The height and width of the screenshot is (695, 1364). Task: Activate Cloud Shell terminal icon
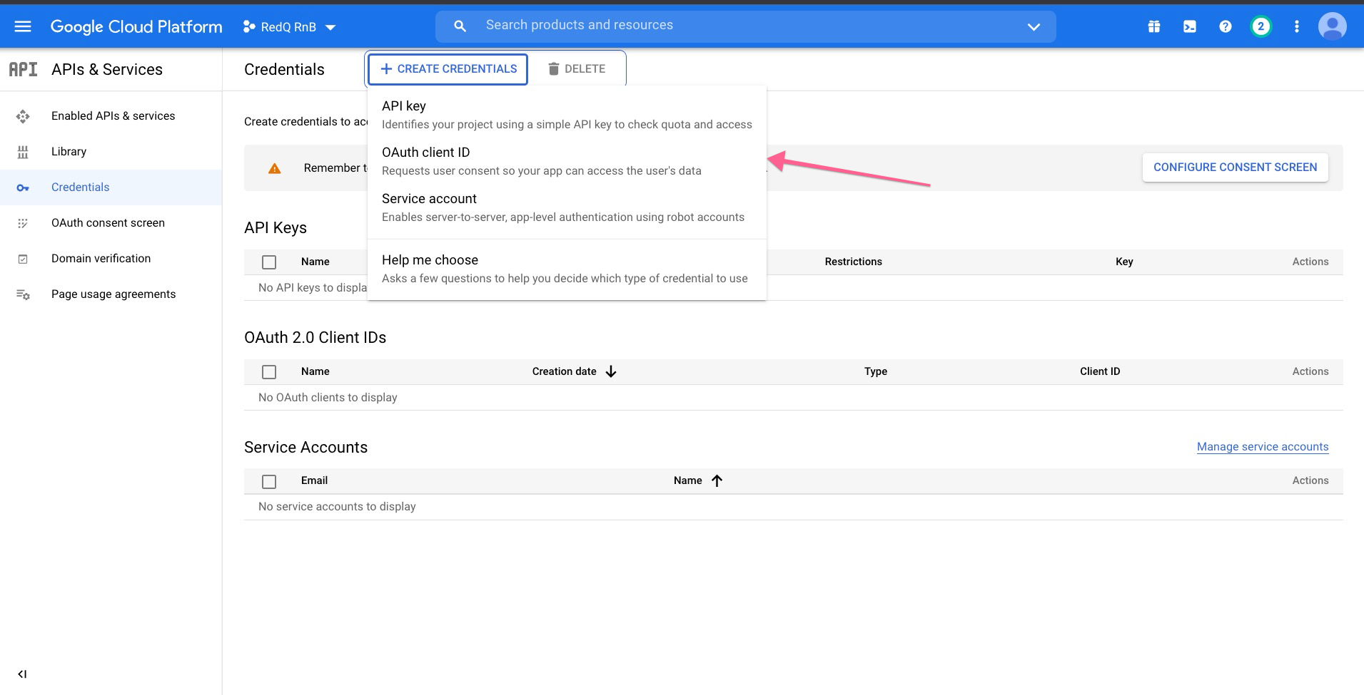(1189, 26)
